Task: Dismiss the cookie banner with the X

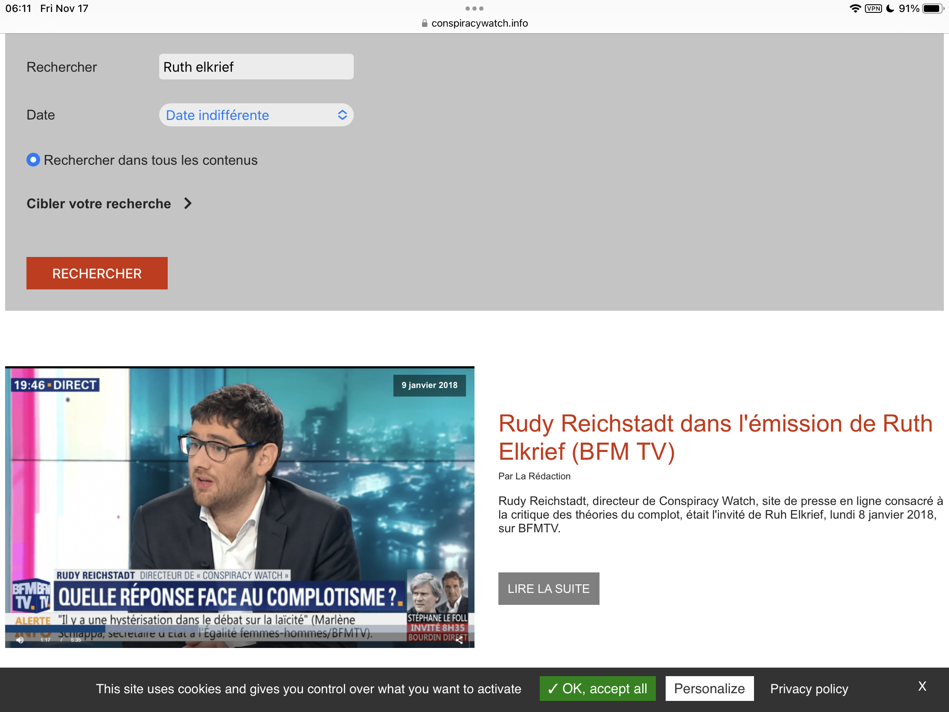Action: click(x=922, y=686)
